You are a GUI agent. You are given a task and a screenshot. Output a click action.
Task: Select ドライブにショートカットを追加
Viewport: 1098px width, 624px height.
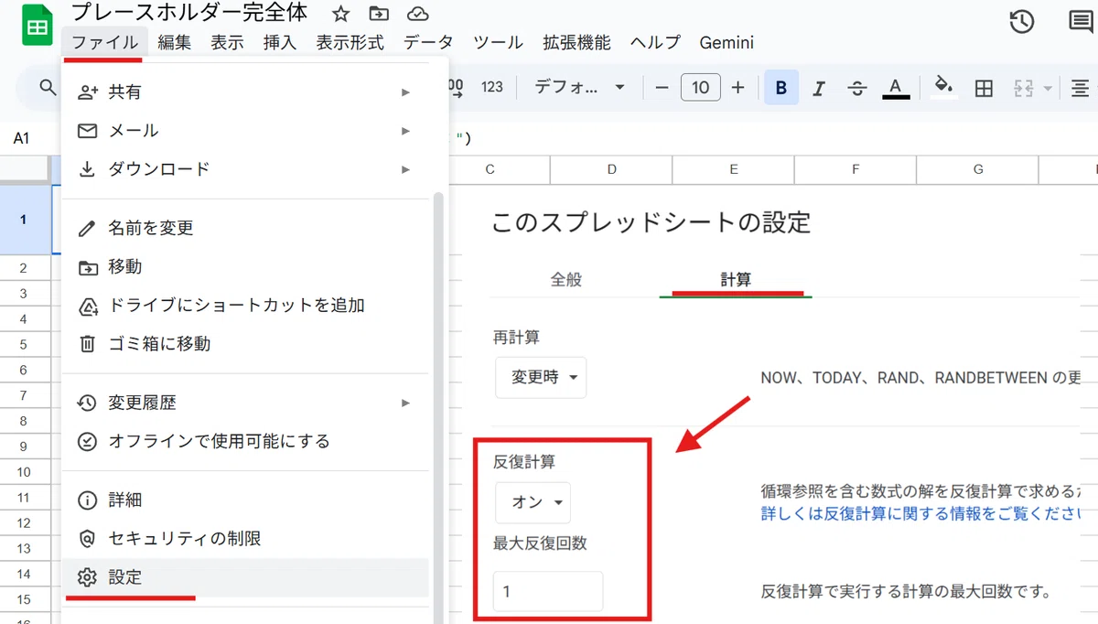tap(245, 305)
